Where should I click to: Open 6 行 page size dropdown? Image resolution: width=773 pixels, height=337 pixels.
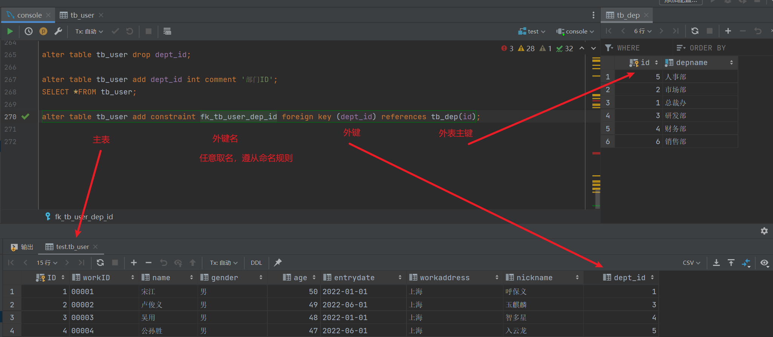(x=643, y=31)
